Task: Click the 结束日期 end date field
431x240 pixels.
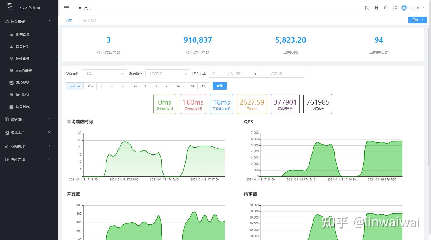Action: 277,73
